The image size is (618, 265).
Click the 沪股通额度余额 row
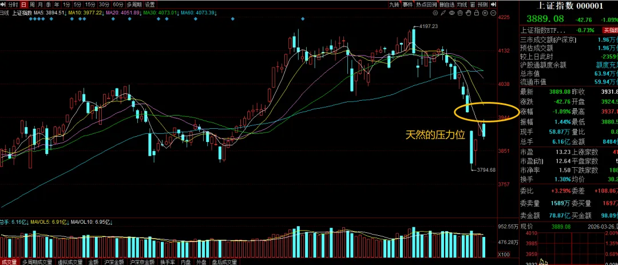569,65
